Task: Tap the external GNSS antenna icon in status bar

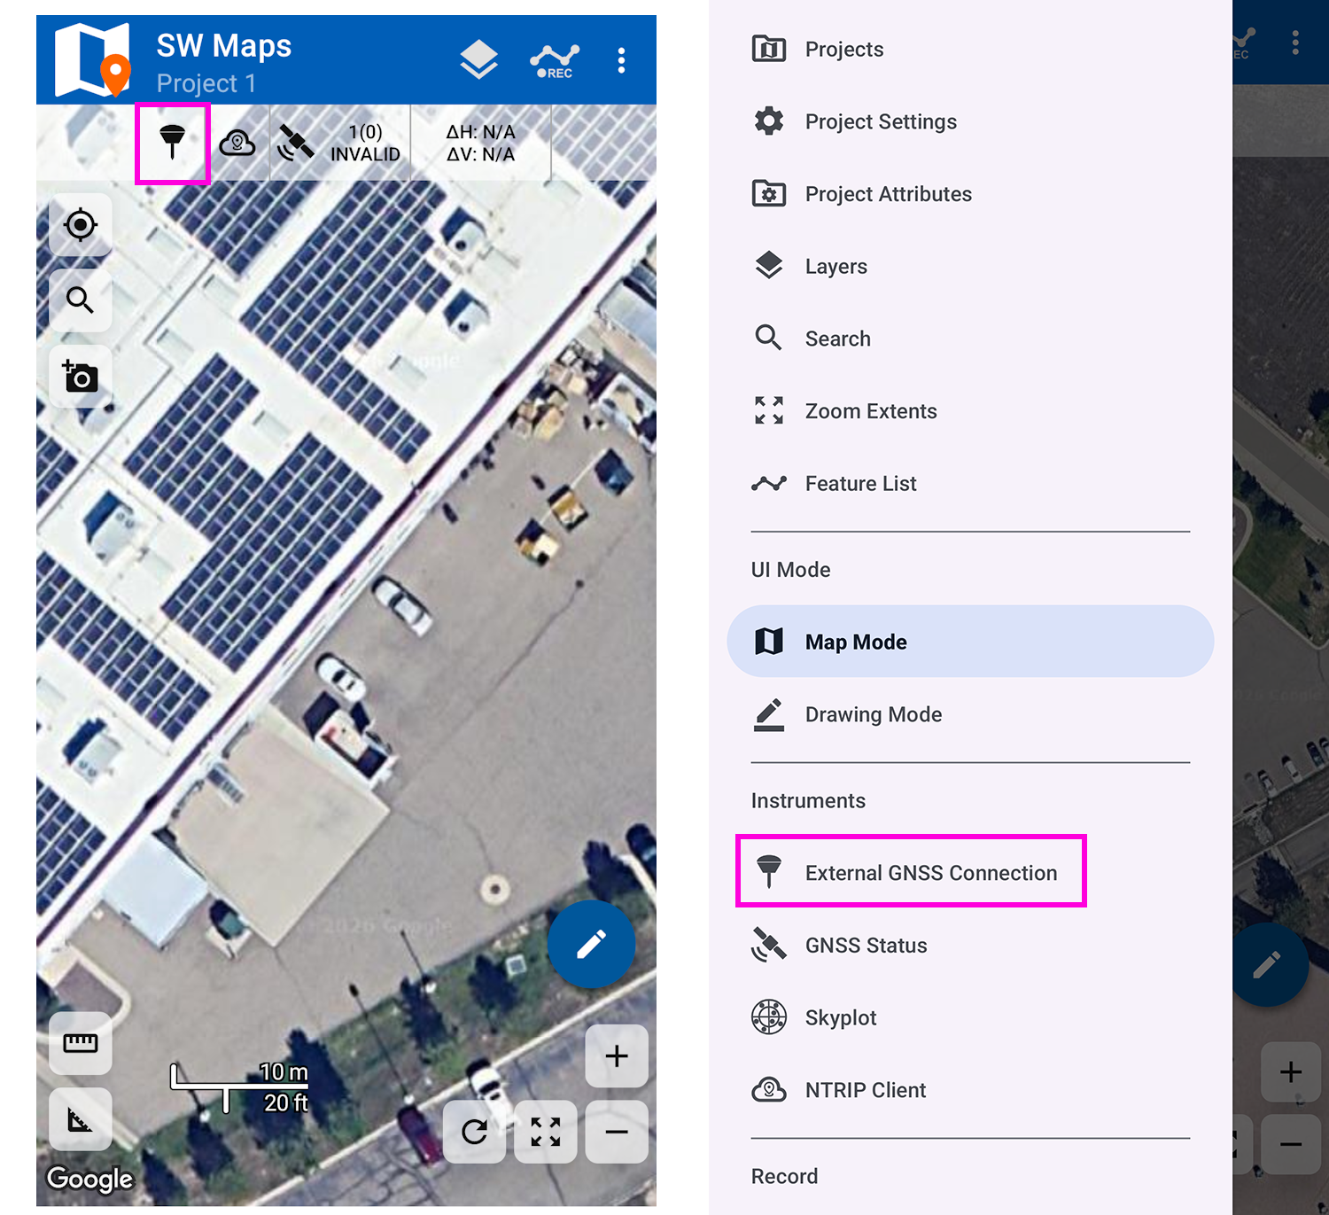Action: point(173,142)
